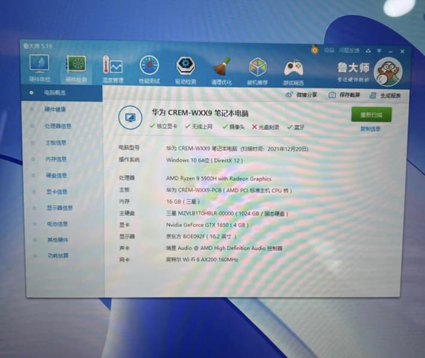
Task: Open 装机推荐 cube icon
Action: click(x=258, y=68)
